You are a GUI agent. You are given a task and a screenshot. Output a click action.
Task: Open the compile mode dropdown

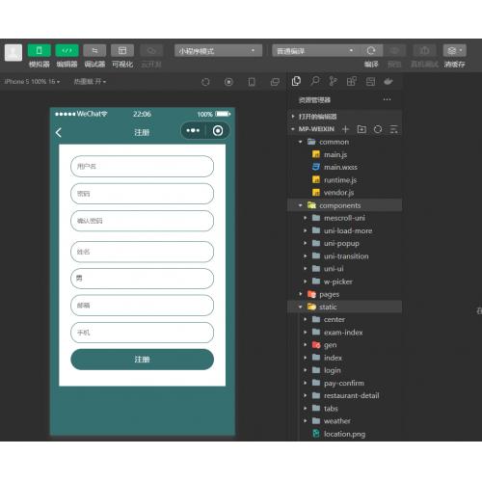pyautogui.click(x=315, y=51)
